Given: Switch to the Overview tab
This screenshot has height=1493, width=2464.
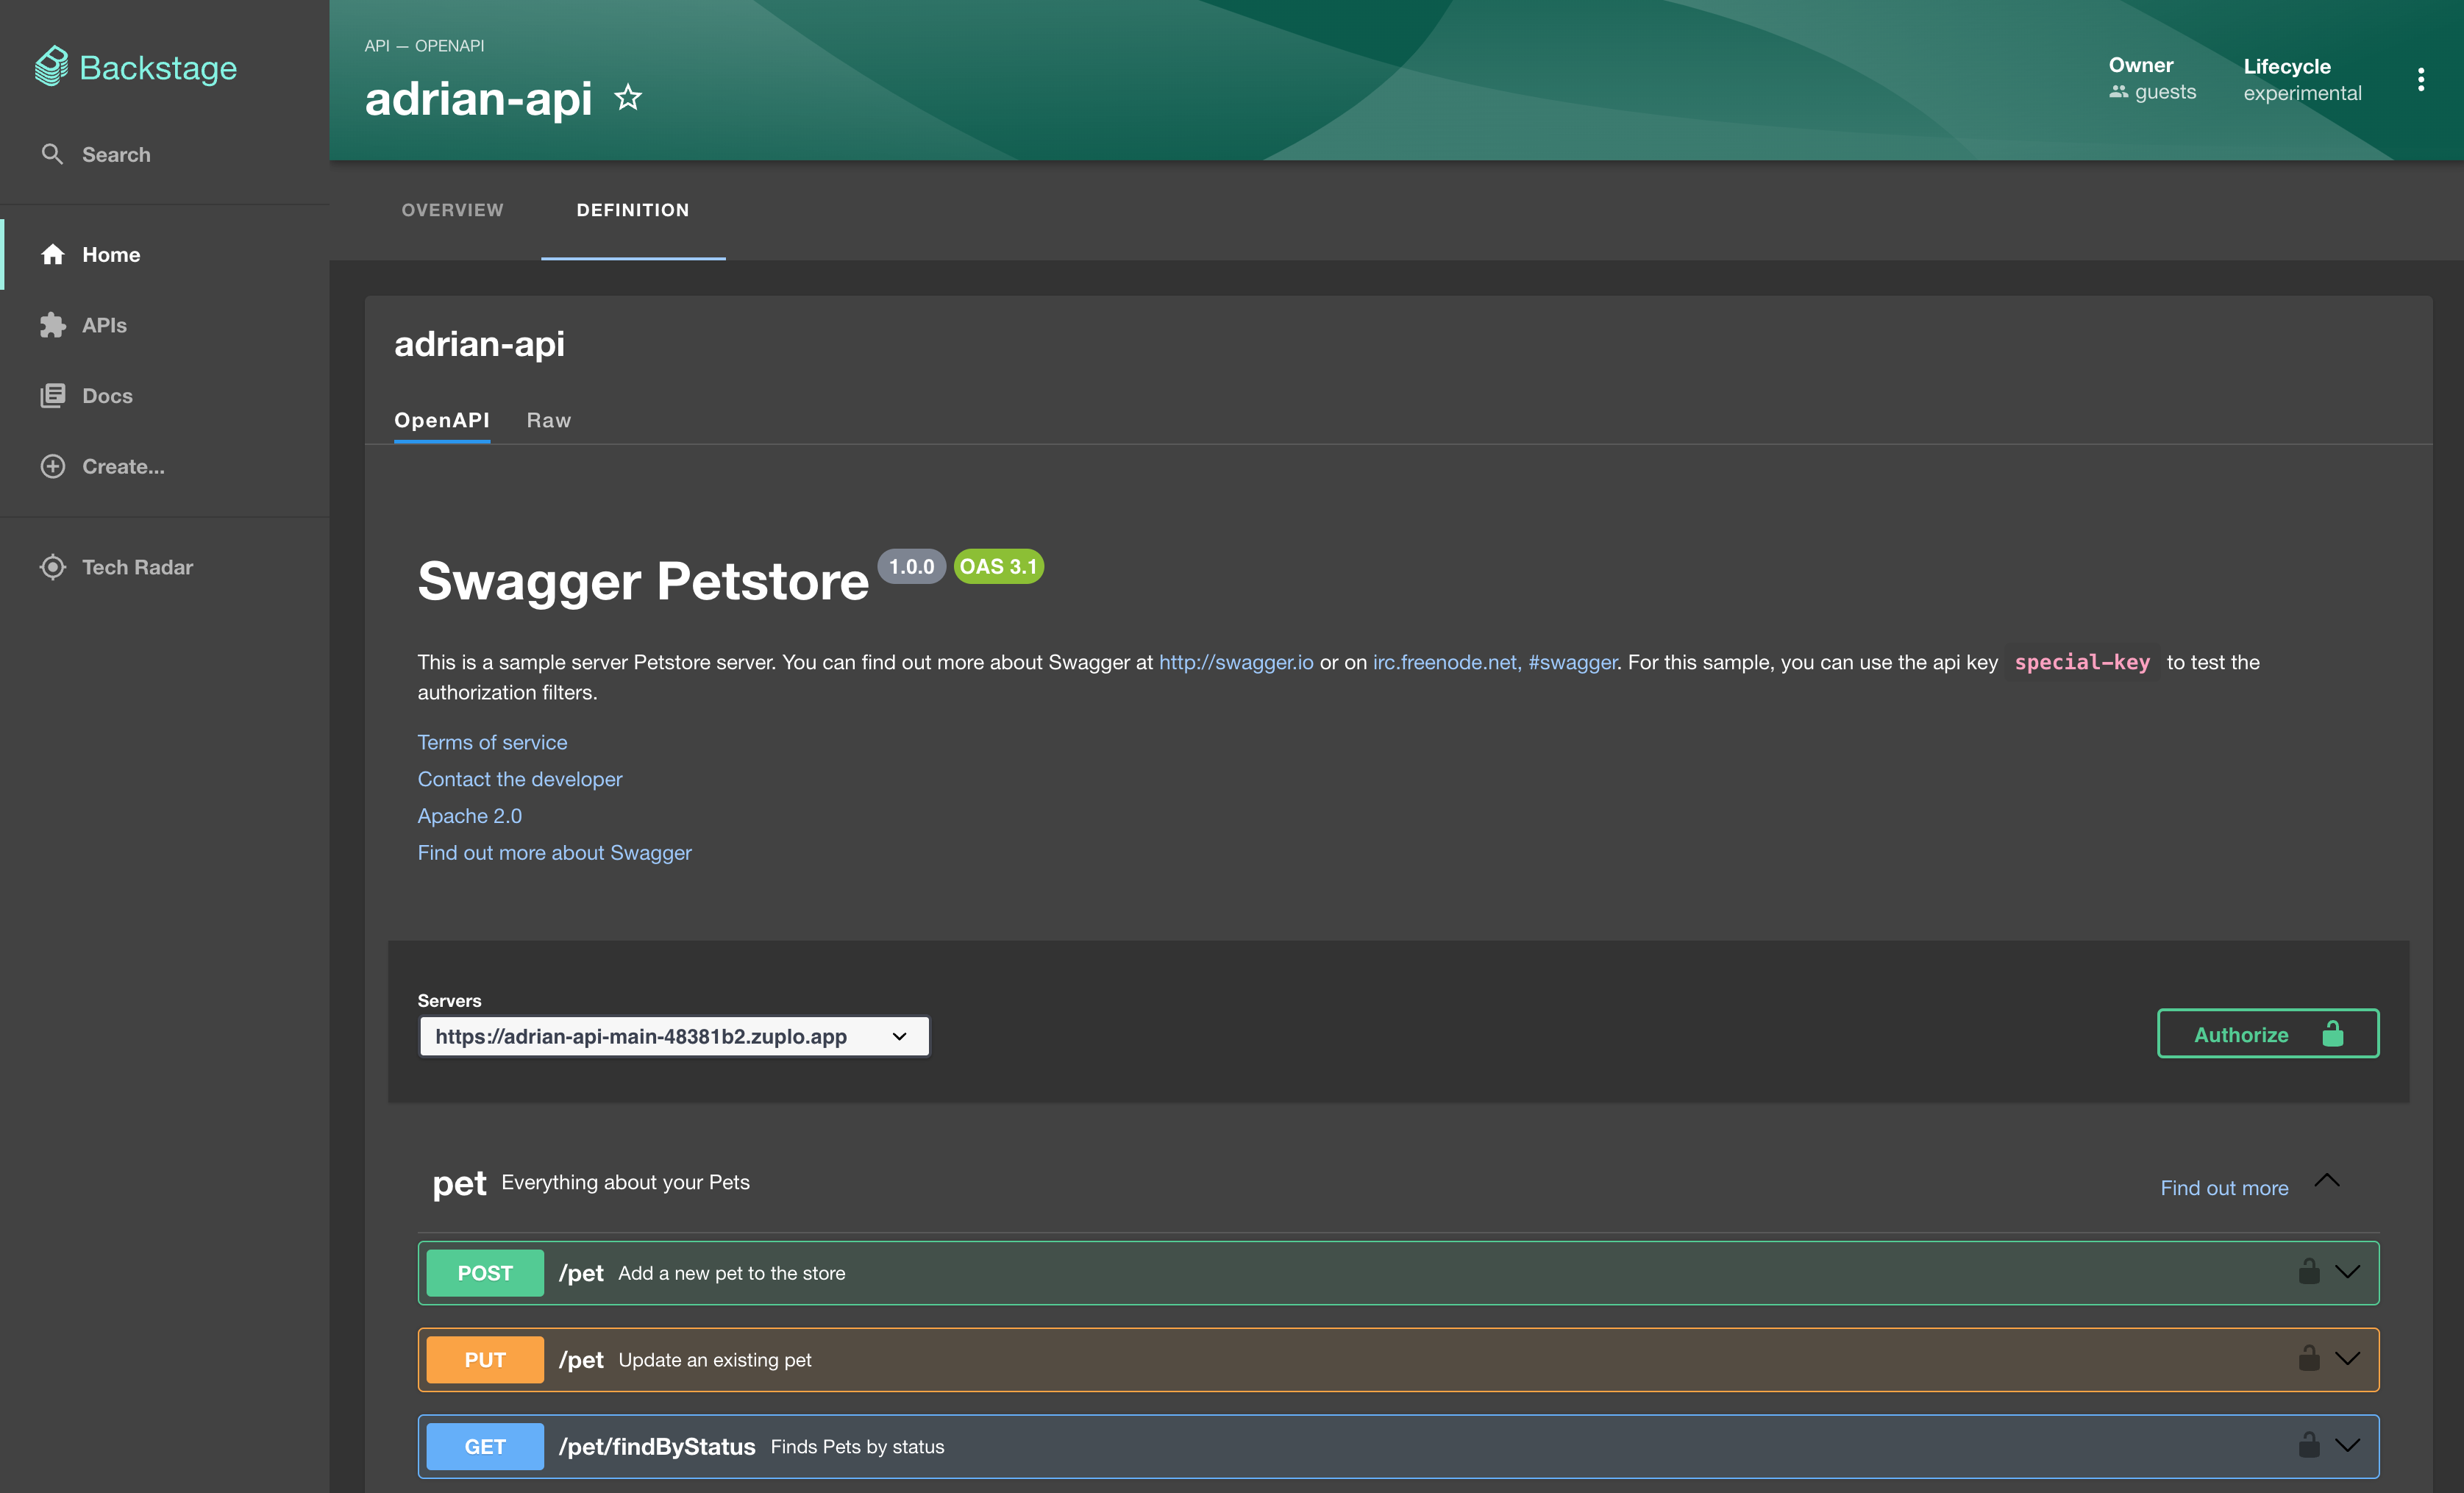Looking at the screenshot, I should tap(452, 210).
